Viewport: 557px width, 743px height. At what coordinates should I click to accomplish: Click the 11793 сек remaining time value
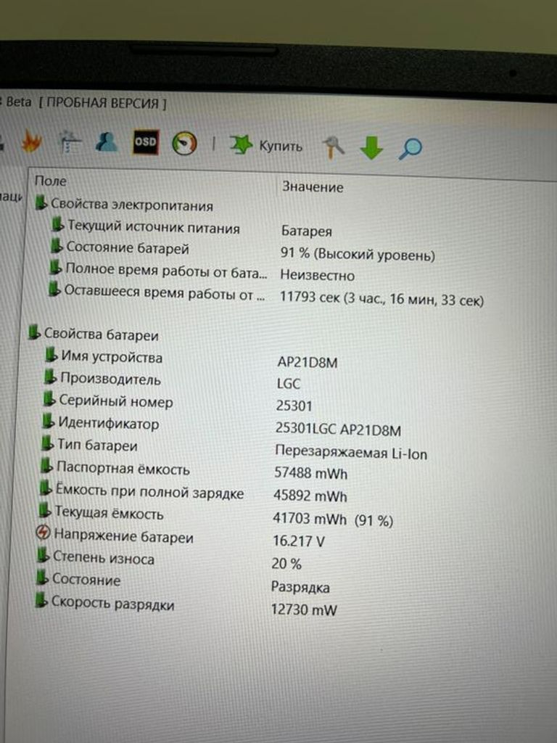pos(381,298)
